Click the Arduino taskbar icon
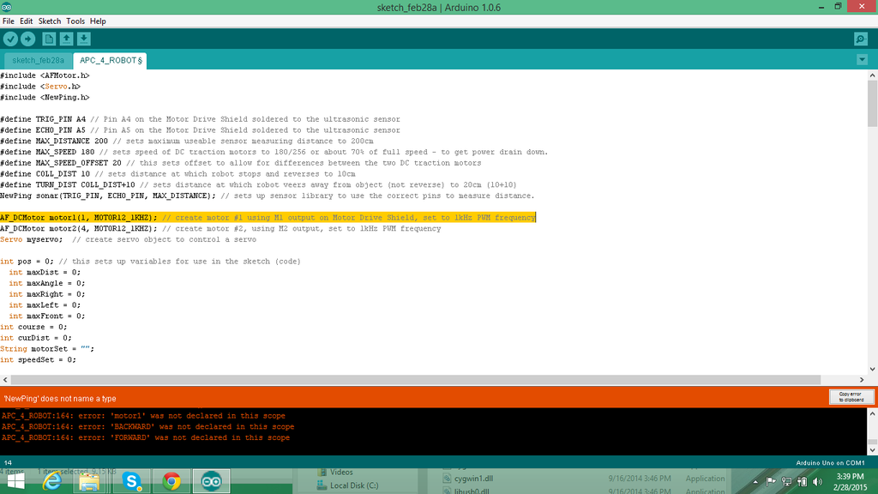 tap(211, 482)
